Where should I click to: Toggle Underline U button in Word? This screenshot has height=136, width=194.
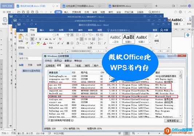[x=40, y=39]
